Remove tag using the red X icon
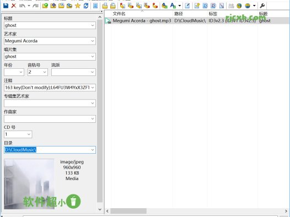The height and width of the screenshot is (217, 290). pos(14,6)
